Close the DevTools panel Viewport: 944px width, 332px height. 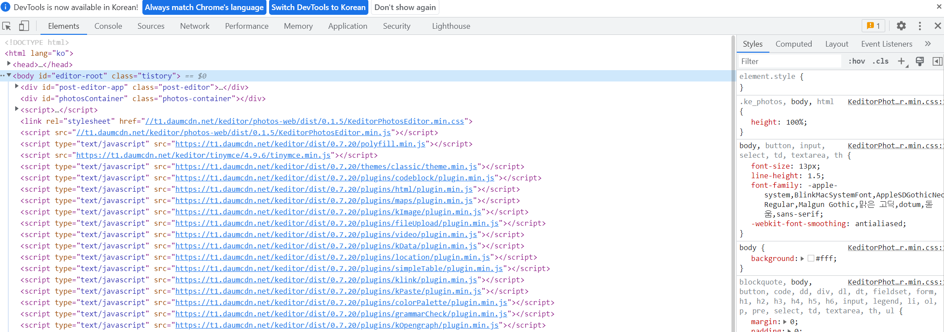click(x=937, y=26)
